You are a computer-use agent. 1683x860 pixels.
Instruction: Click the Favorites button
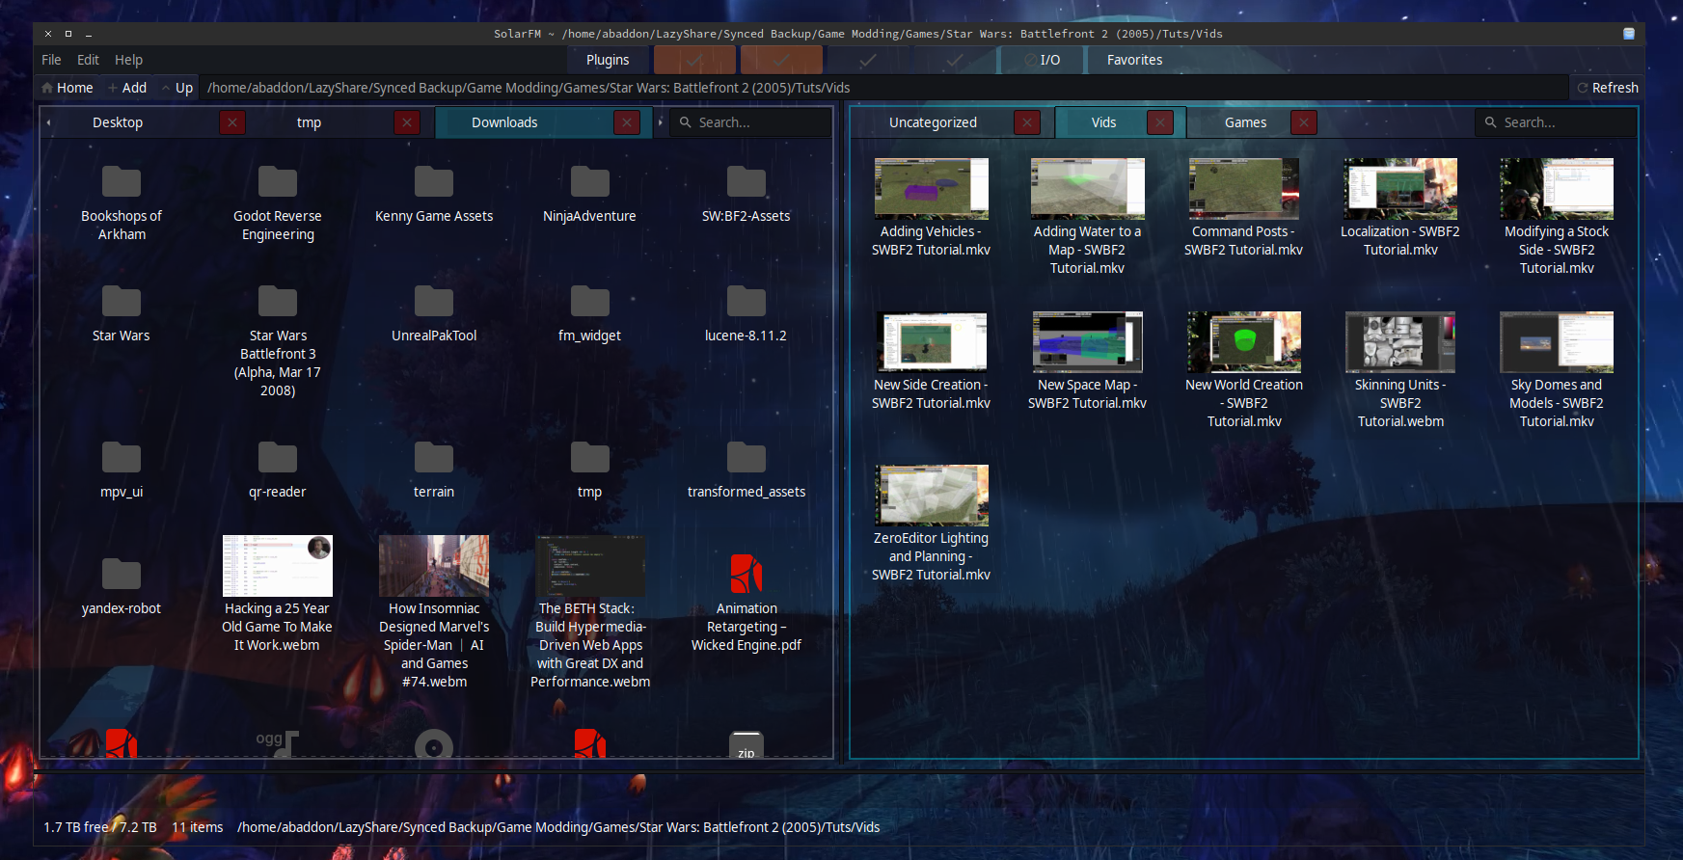[1134, 60]
